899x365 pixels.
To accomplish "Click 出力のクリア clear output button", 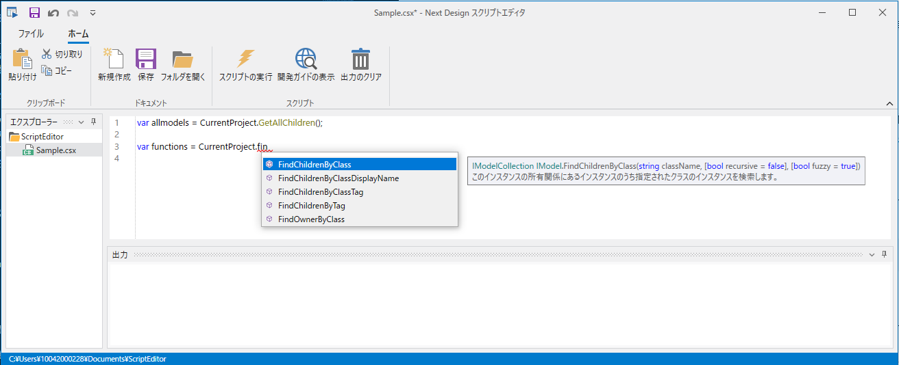I will click(361, 66).
